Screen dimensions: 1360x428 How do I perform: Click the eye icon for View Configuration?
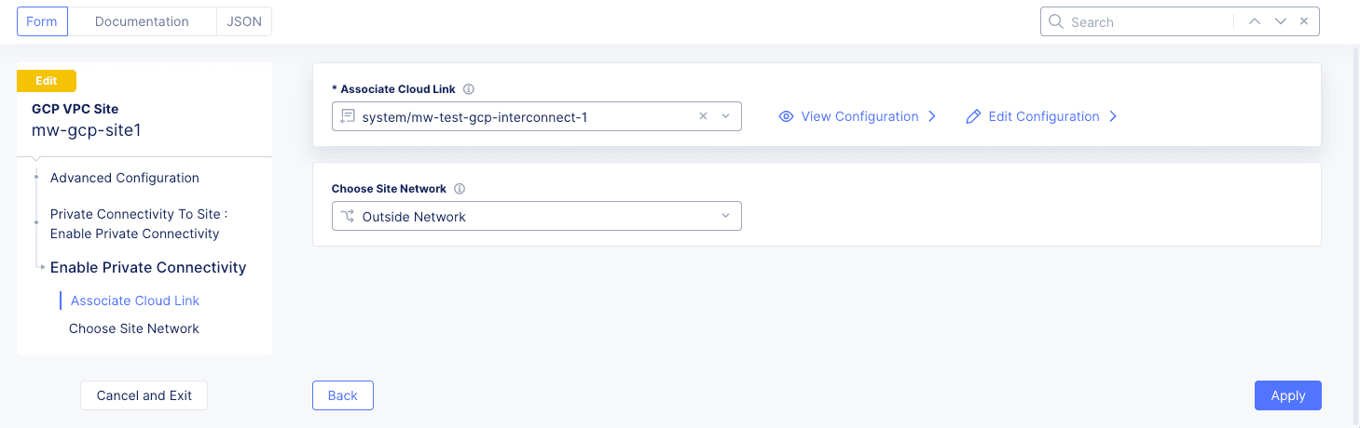coord(786,116)
